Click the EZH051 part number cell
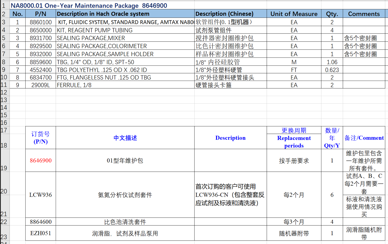This screenshot has height=244, width=388. [x=41, y=233]
